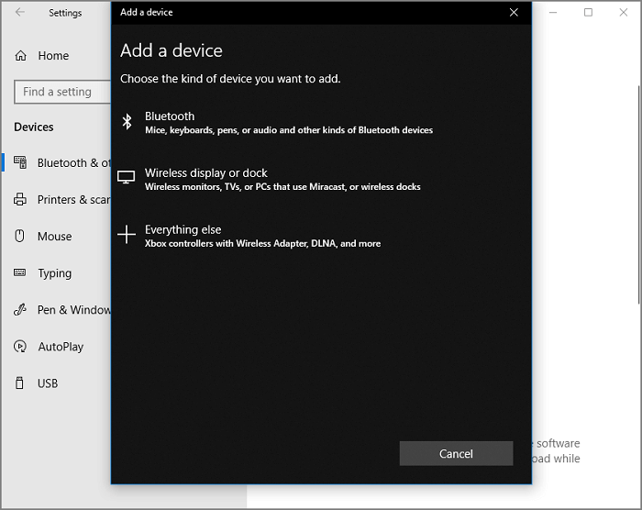The height and width of the screenshot is (510, 642).
Task: Click the Pen & Windows Ink icon
Action: (20, 310)
